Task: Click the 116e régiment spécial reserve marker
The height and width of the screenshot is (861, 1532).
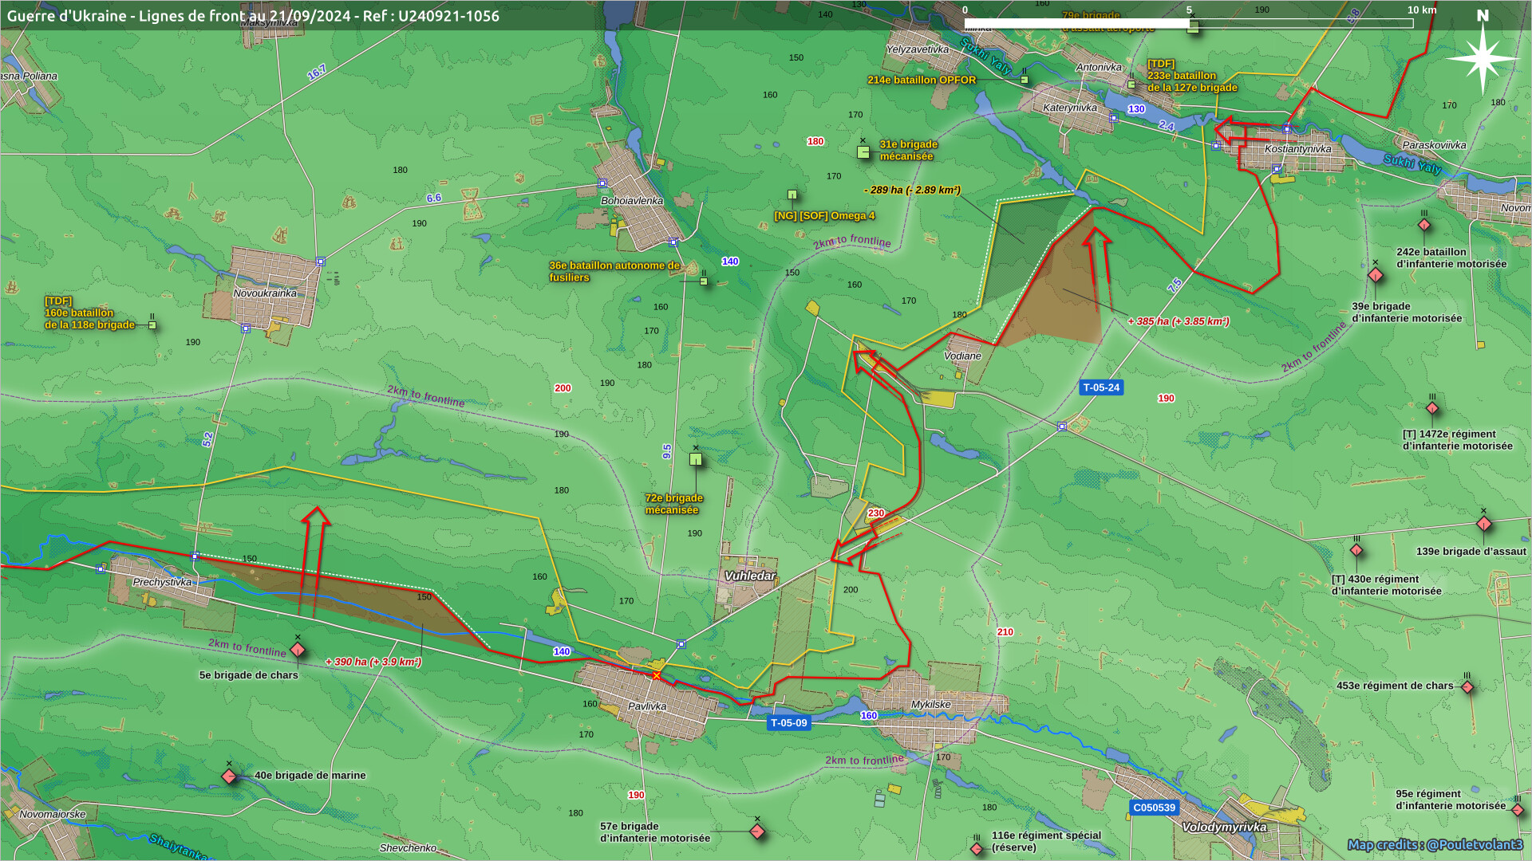Action: point(977,848)
